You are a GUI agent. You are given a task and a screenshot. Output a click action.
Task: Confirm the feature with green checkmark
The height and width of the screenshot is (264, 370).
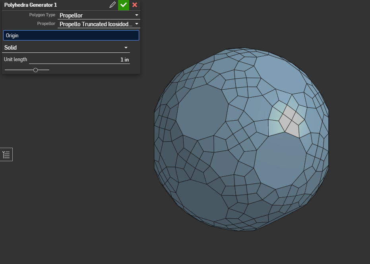point(124,5)
